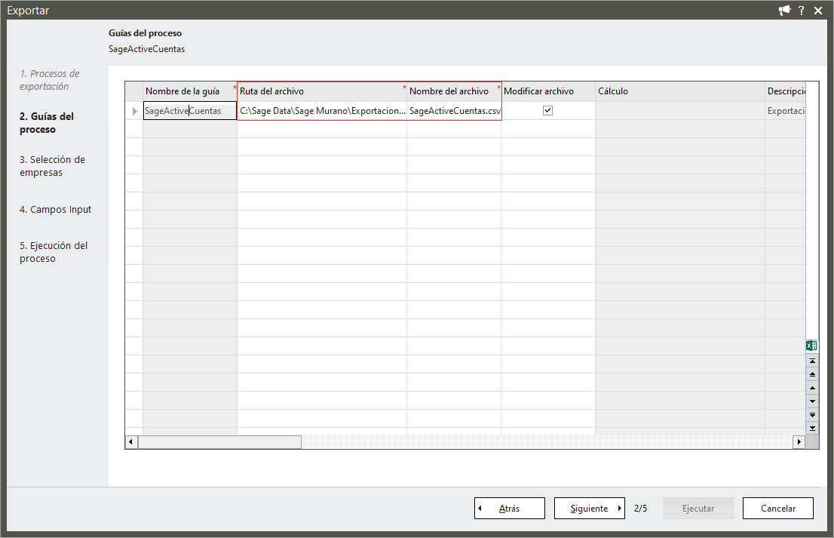This screenshot has width=834, height=538.
Task: Click the page-down double arrow icon
Action: pos(812,414)
